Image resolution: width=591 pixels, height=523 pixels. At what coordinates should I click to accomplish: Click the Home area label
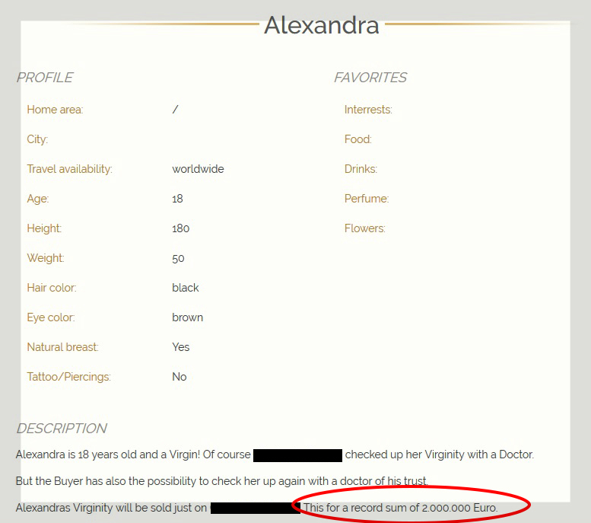(55, 110)
